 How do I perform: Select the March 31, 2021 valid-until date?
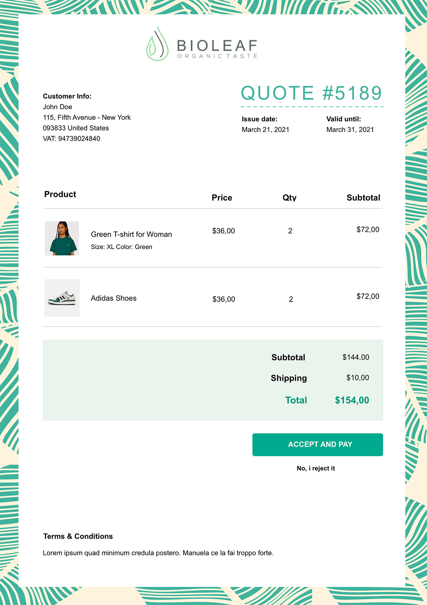[x=350, y=130]
